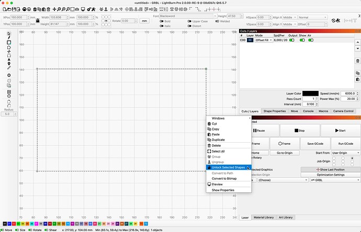The height and width of the screenshot is (232, 361).
Task: Toggle the Upper Case switch
Action: tap(189, 21)
